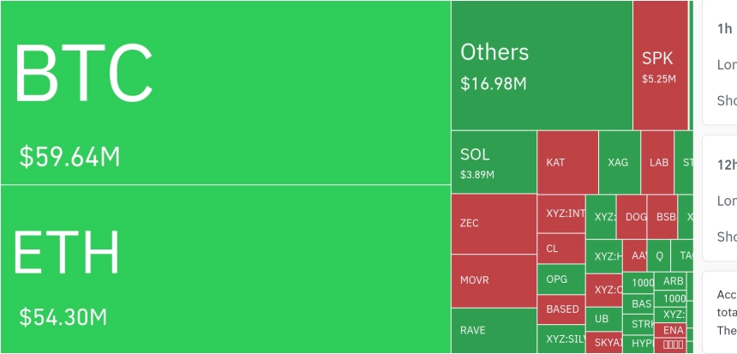Select the green XAG tile
737x354 pixels.
tap(619, 162)
